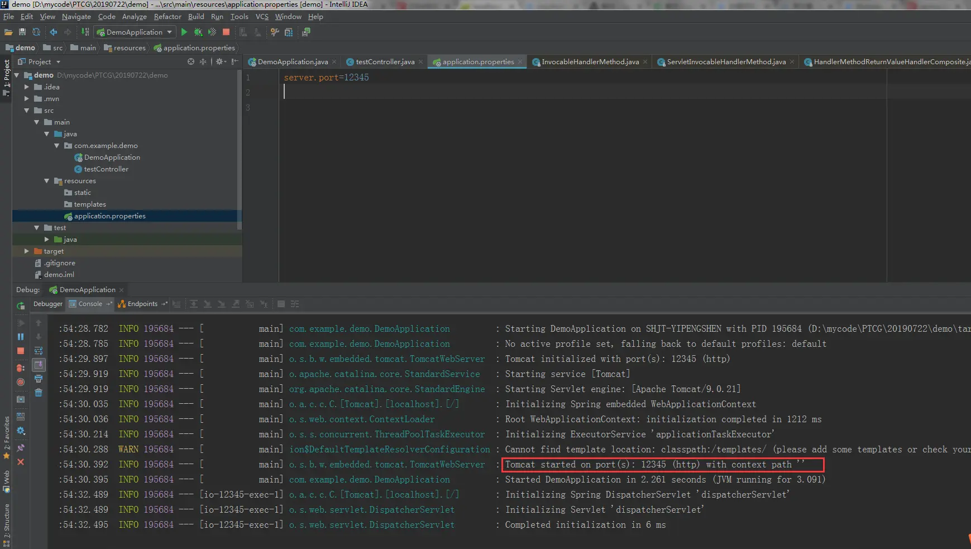The height and width of the screenshot is (549, 971).
Task: Click the Project tree vertical scrollbar
Action: (x=240, y=149)
